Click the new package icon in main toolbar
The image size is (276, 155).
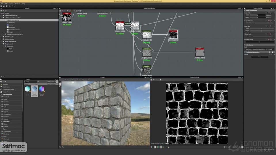[1, 6]
